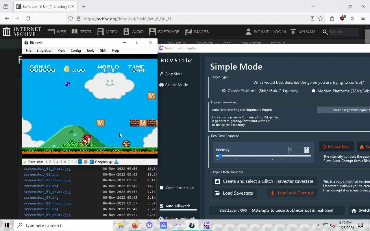Open the Windows notification center
370x231 pixels.
(x=360, y=225)
